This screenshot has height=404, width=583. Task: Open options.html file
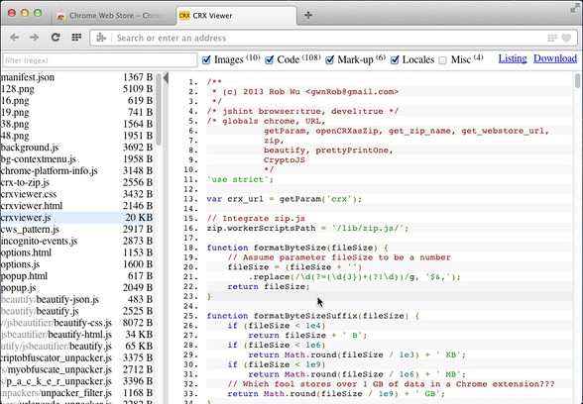click(x=76, y=252)
